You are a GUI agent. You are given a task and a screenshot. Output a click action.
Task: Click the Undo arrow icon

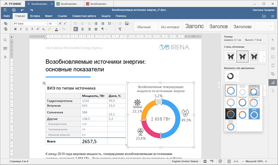click(22, 10)
